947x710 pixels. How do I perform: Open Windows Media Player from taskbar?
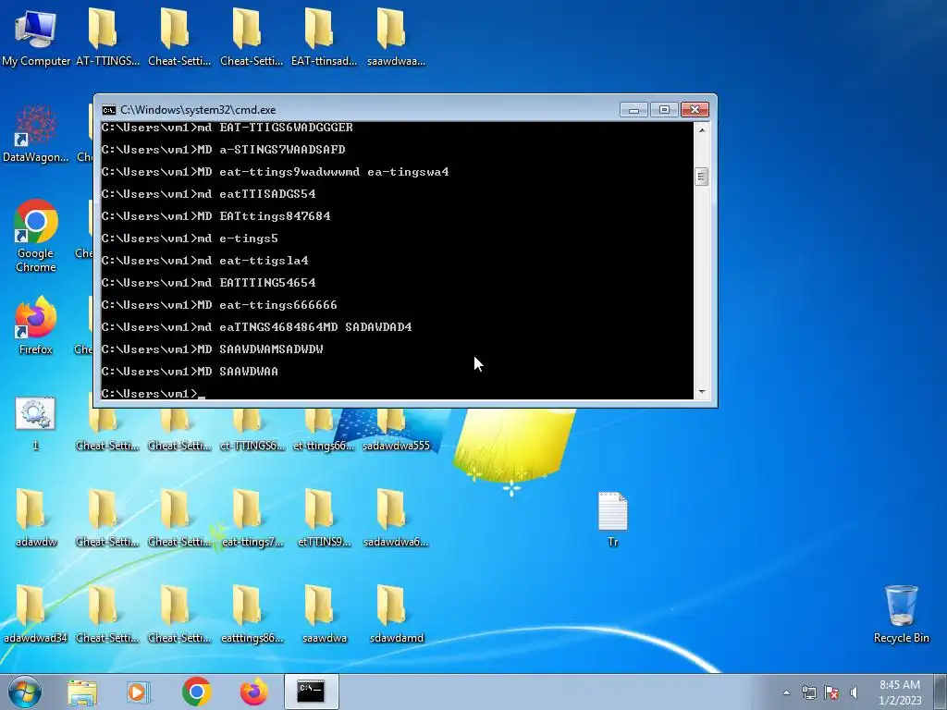point(139,692)
